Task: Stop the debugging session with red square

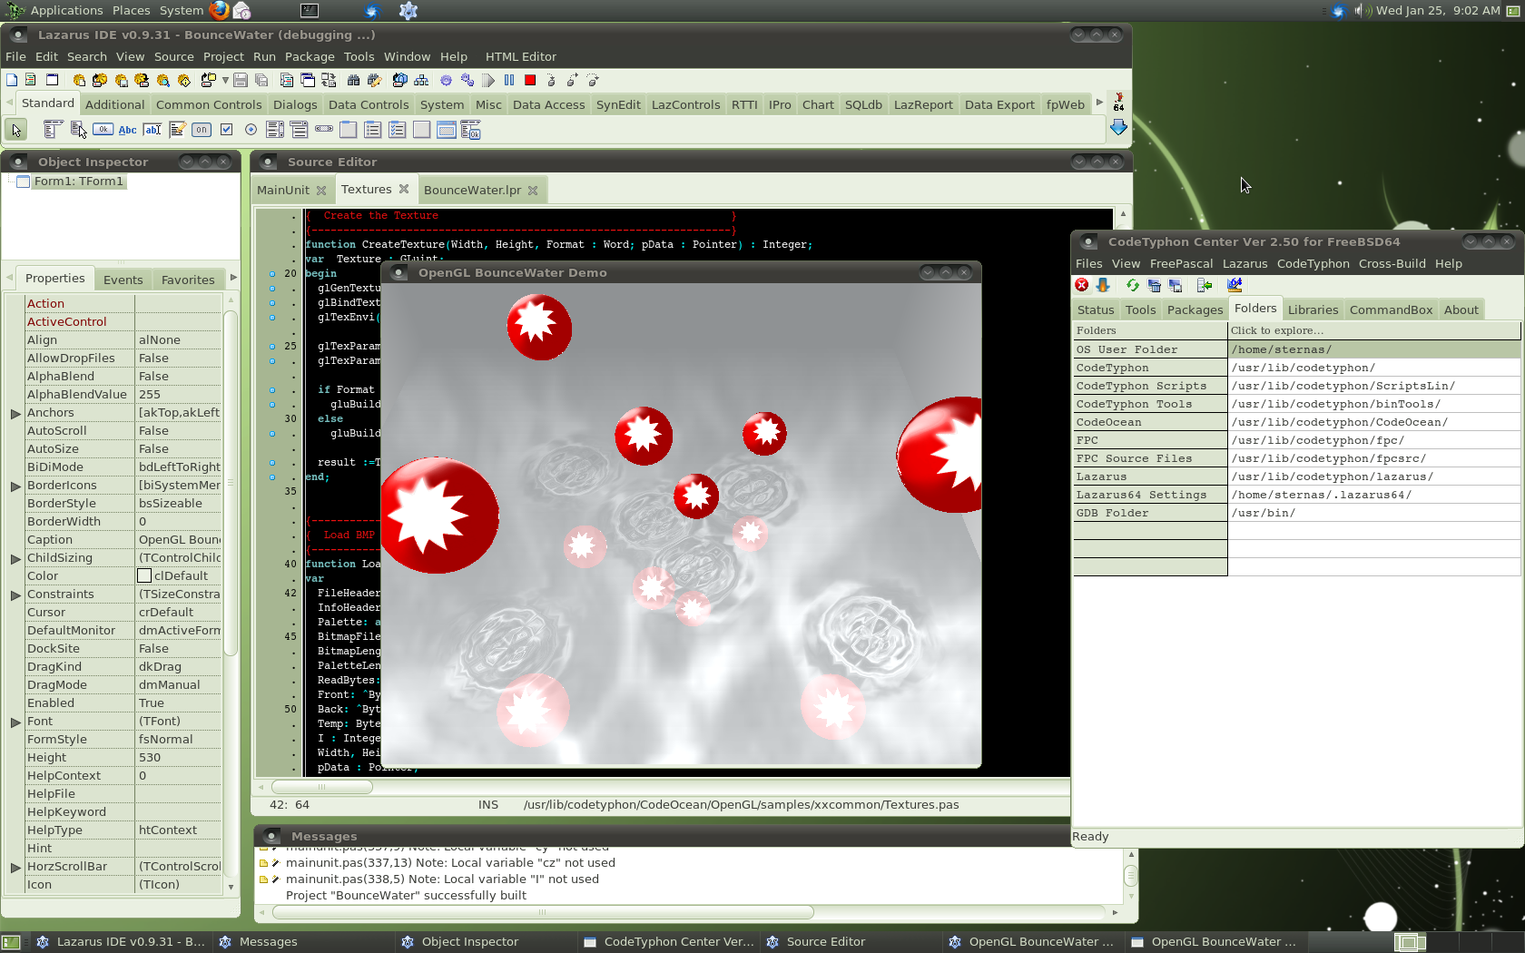Action: point(530,80)
